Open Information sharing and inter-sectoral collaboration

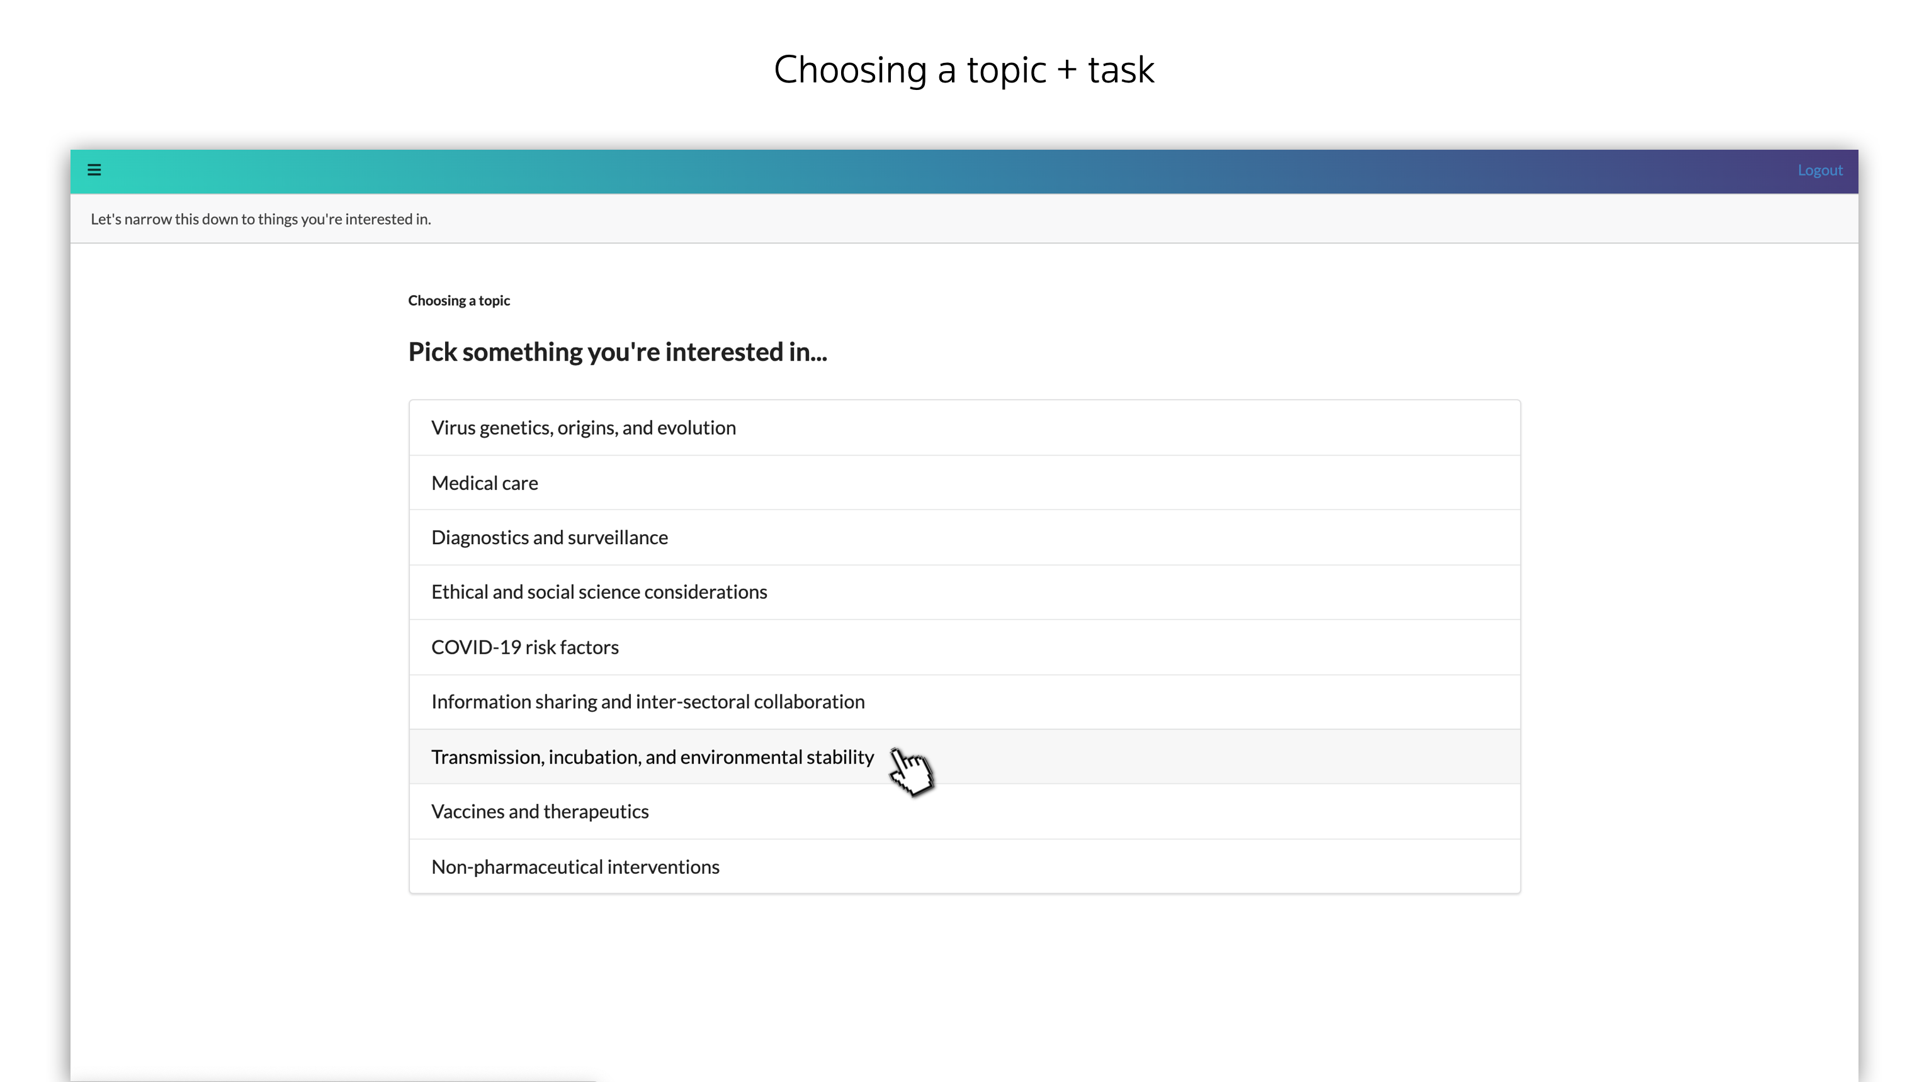pyautogui.click(x=648, y=702)
